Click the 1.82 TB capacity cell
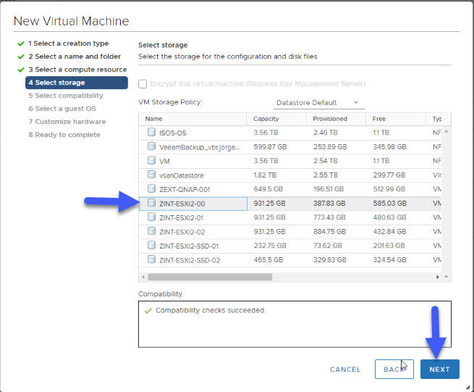The width and height of the screenshot is (474, 392). click(x=265, y=175)
